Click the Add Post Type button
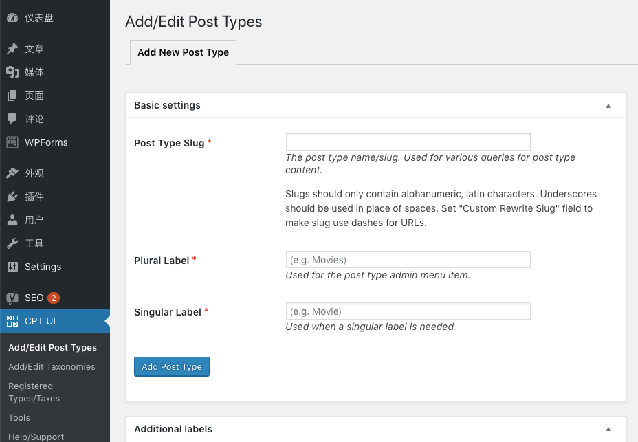Image resolution: width=638 pixels, height=442 pixels. [x=172, y=366]
